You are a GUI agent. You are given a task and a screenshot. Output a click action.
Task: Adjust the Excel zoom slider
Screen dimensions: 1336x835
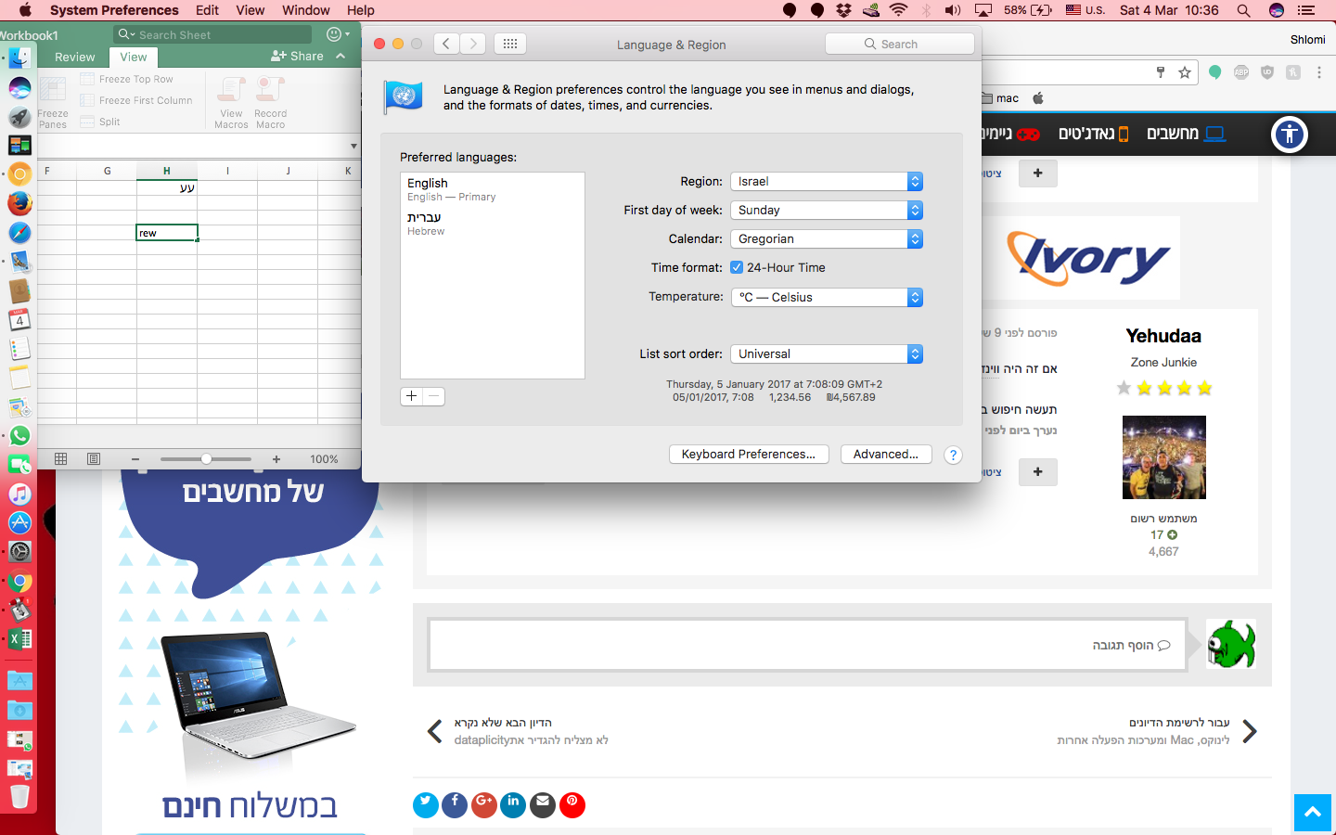point(206,458)
